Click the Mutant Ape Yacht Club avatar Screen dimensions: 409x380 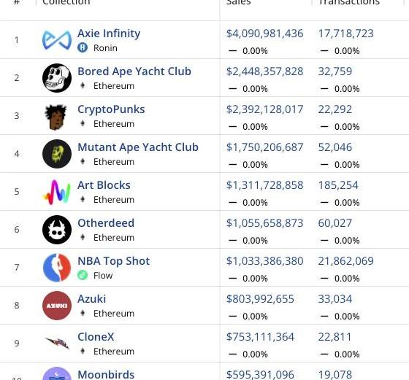pos(57,154)
